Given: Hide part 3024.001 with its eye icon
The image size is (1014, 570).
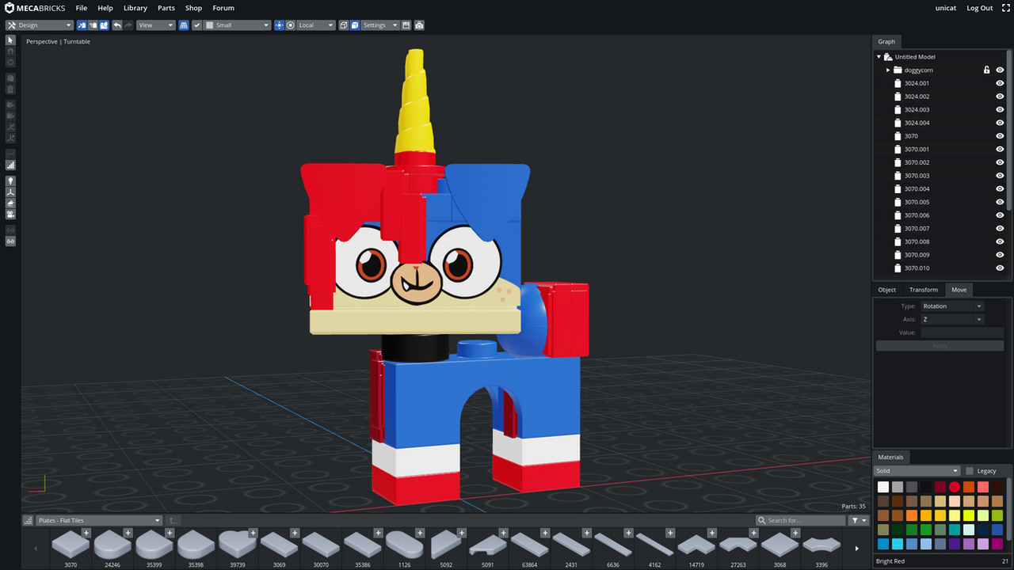Looking at the screenshot, I should pyautogui.click(x=1000, y=83).
